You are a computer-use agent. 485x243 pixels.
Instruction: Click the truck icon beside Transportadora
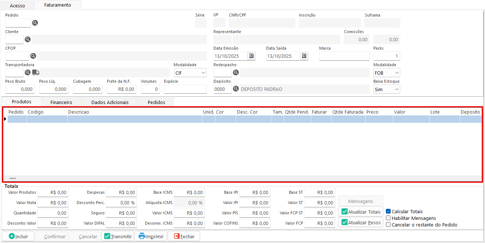35,72
